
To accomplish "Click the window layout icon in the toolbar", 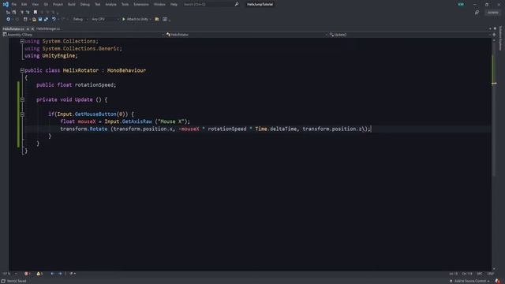I will coord(165,19).
